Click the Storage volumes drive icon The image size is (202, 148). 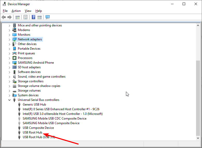click(14, 91)
